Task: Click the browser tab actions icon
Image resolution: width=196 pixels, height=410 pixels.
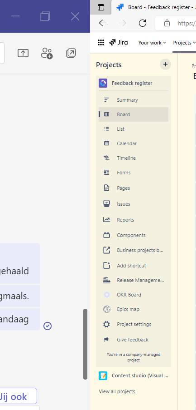Action: (x=100, y=7)
